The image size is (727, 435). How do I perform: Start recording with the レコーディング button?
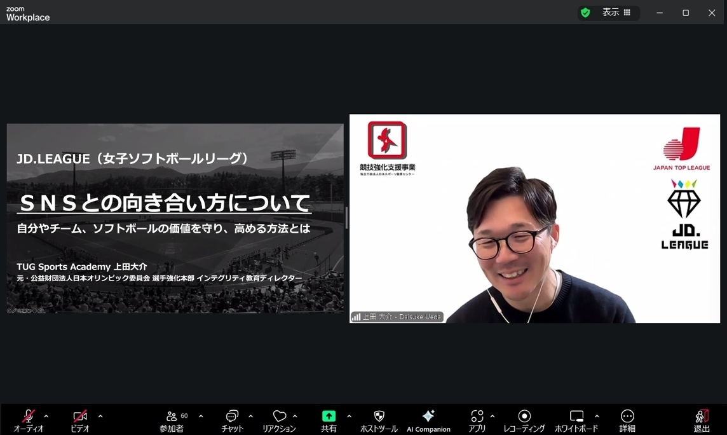click(x=524, y=421)
